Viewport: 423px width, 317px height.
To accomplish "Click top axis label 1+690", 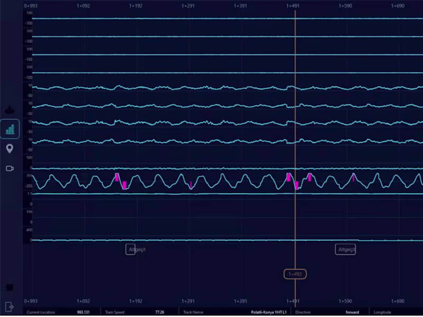I will click(x=398, y=6).
